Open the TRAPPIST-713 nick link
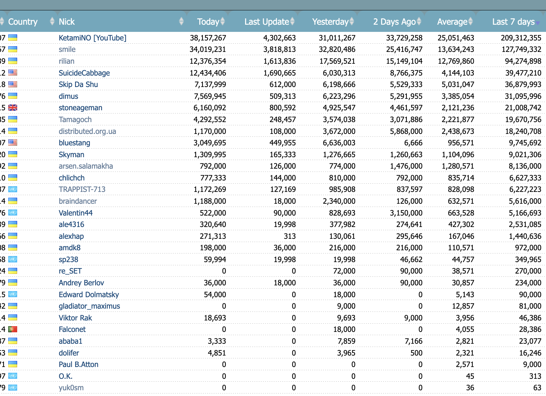The width and height of the screenshot is (546, 396). pos(82,189)
